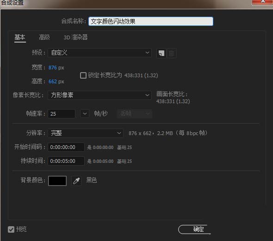Click the duration field 0:00:05:00
273x241 pixels.
tap(66, 161)
